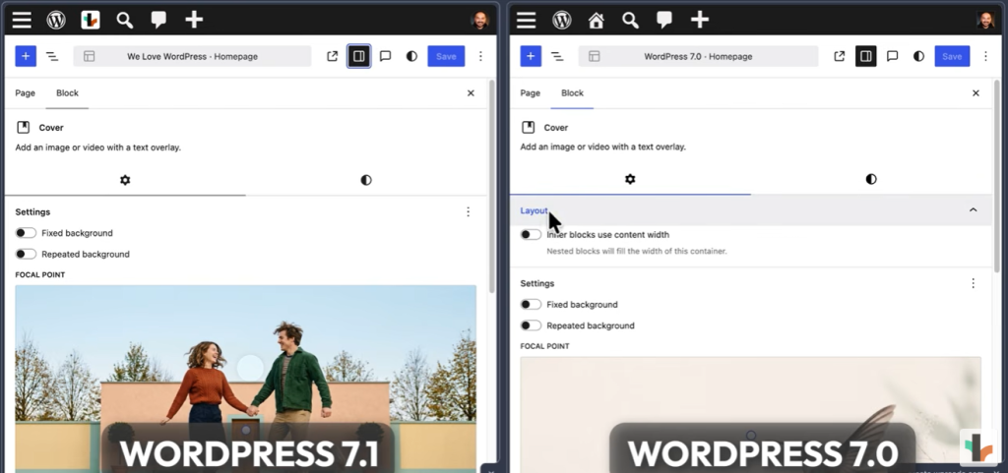Click WordPress logo in right window admin bar

[562, 20]
